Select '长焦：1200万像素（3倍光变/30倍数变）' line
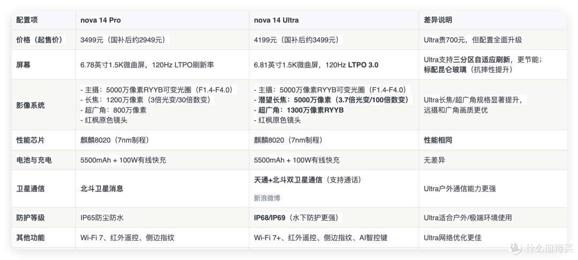Screen dimensions: 578x260 [x=147, y=100]
